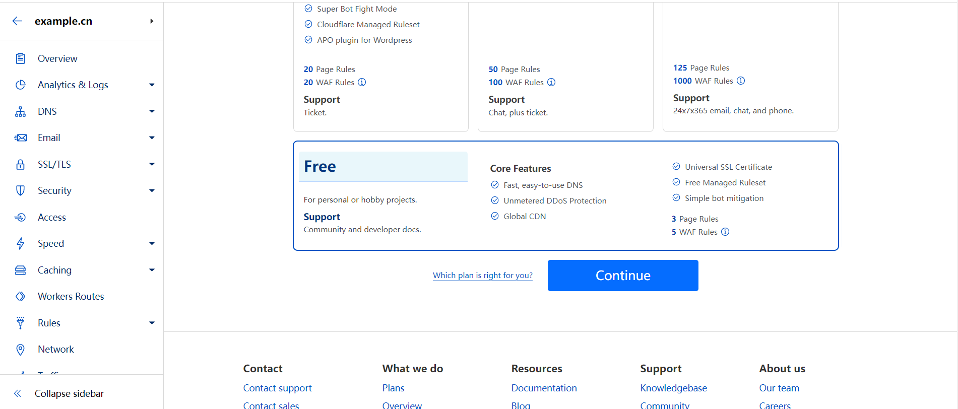Click the 'Core Features' heading
This screenshot has height=409, width=958.
pyautogui.click(x=521, y=168)
